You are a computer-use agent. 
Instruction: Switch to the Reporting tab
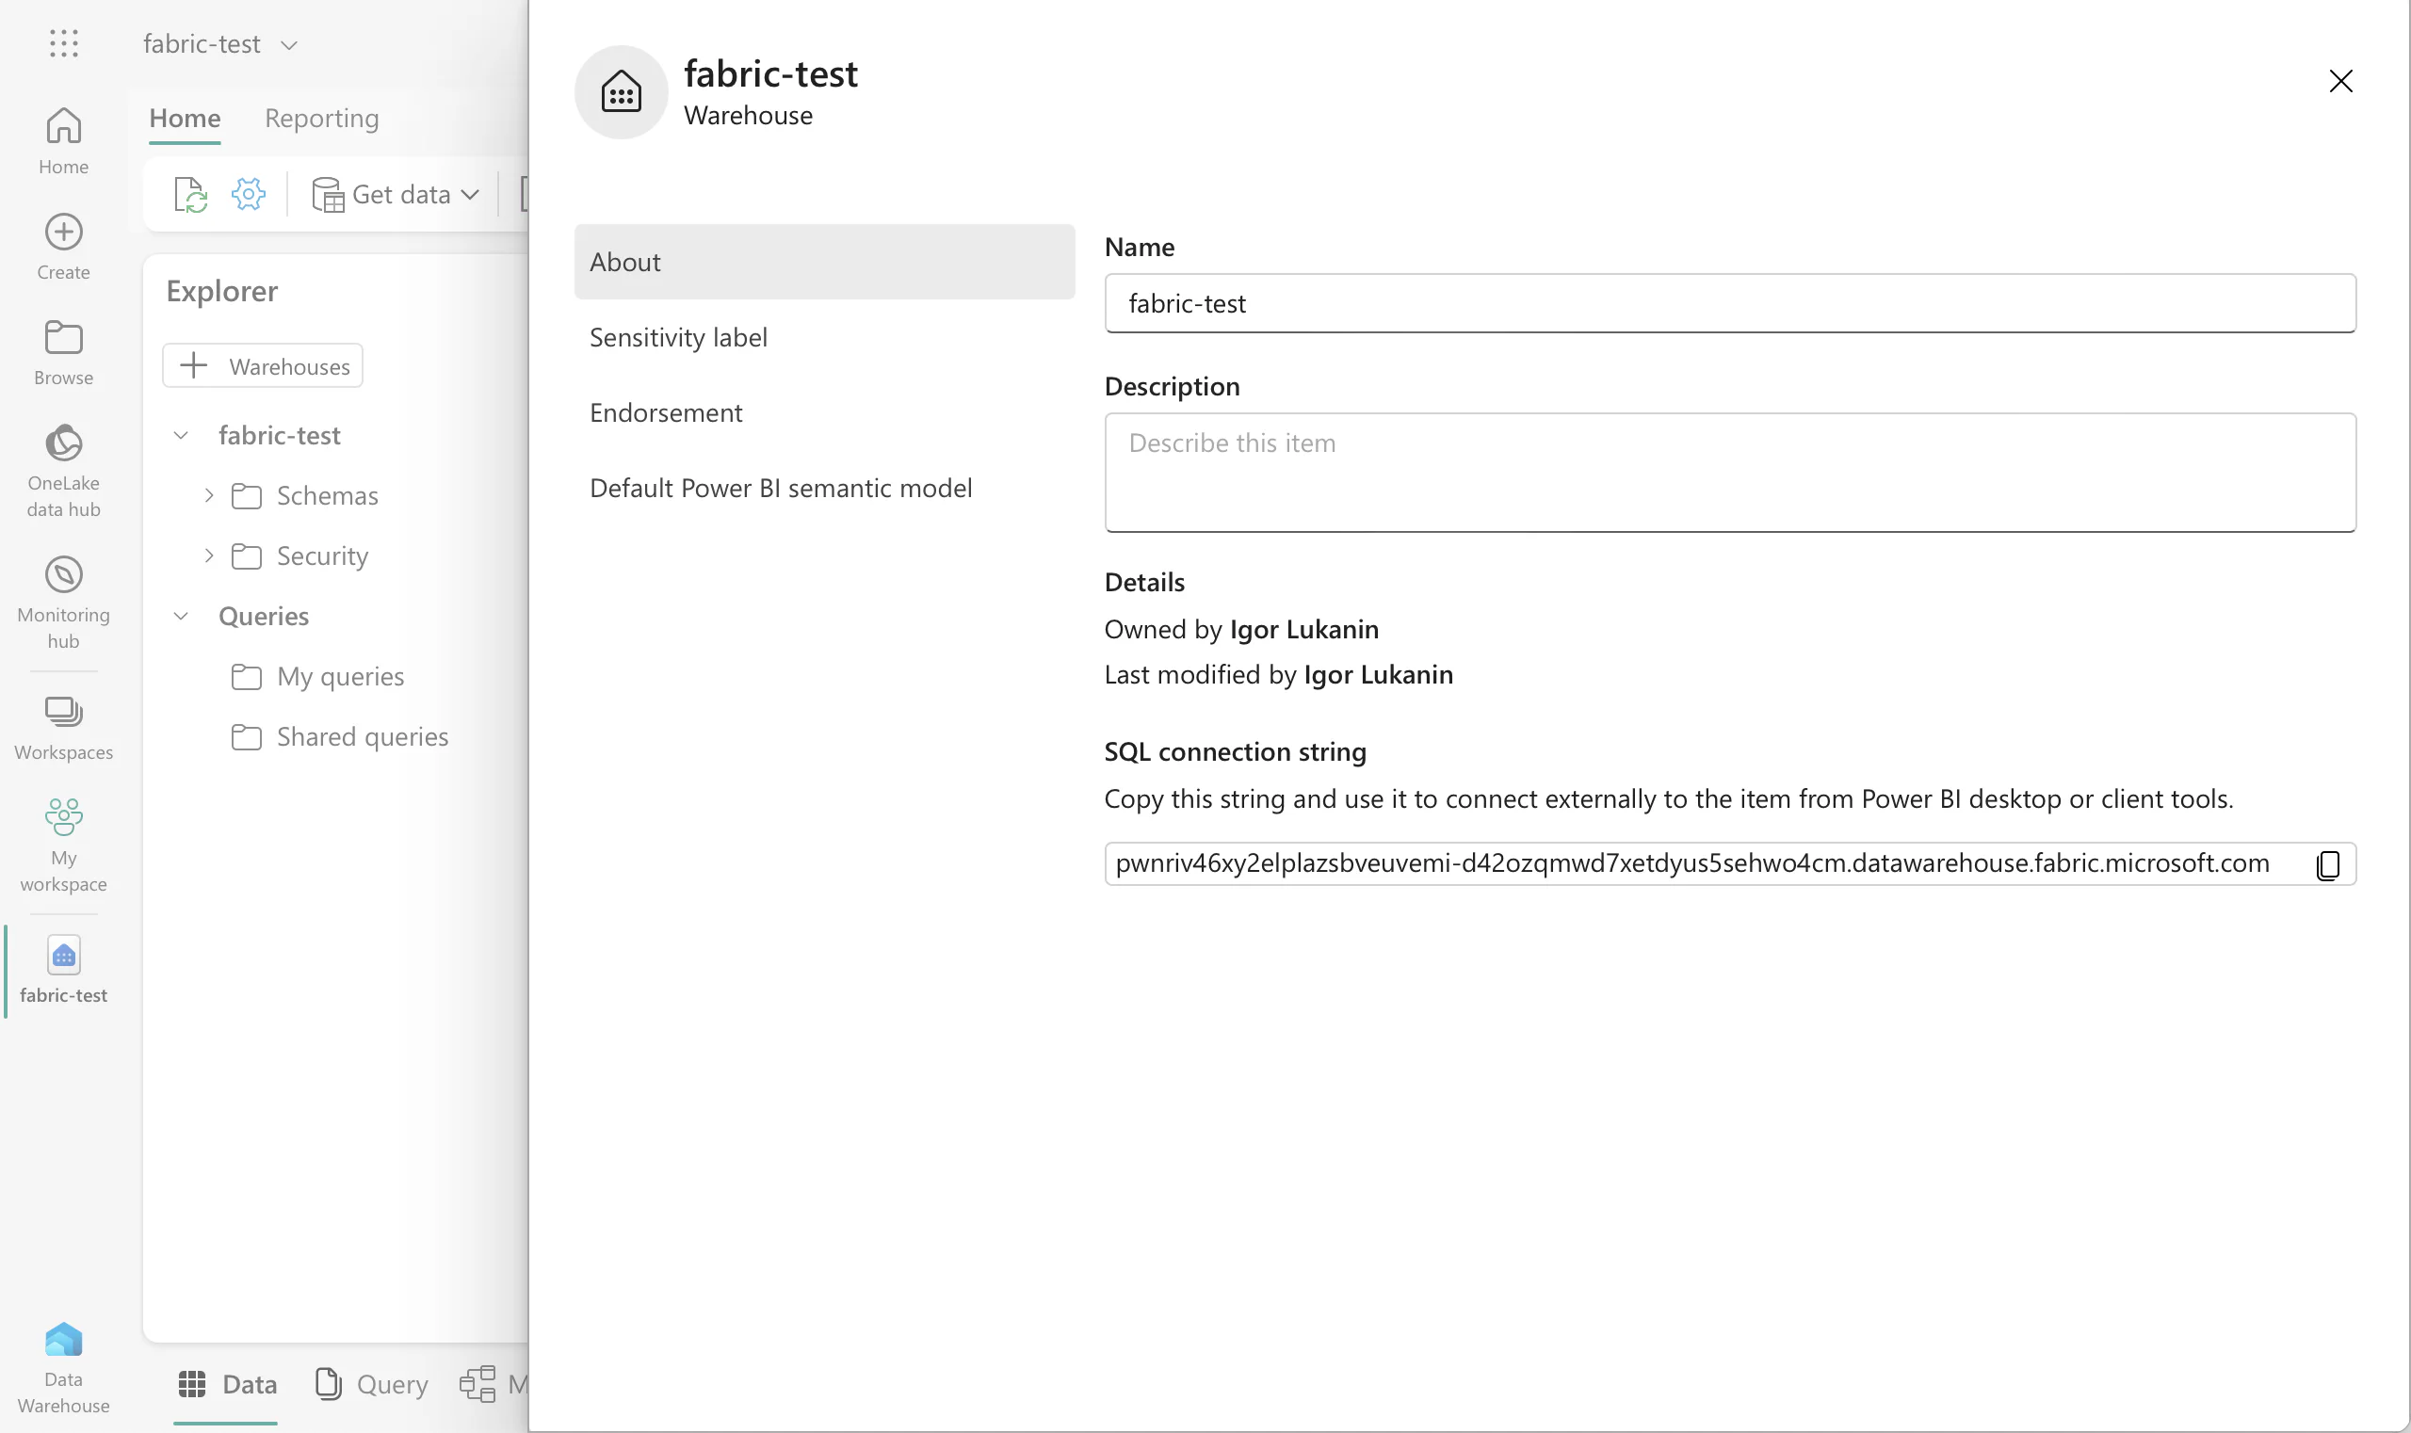(x=322, y=118)
